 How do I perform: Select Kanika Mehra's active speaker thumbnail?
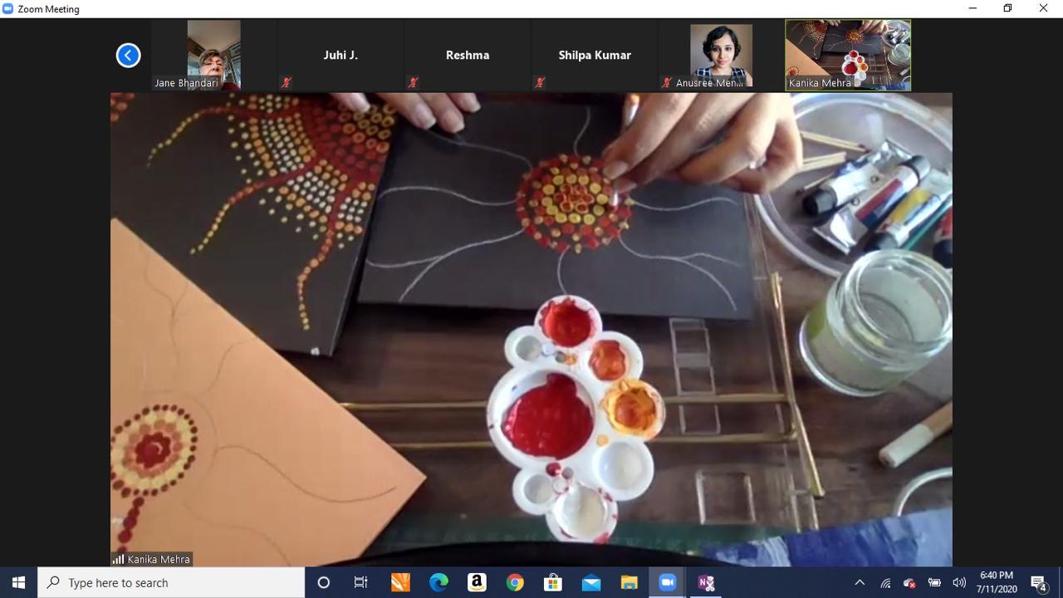click(848, 55)
